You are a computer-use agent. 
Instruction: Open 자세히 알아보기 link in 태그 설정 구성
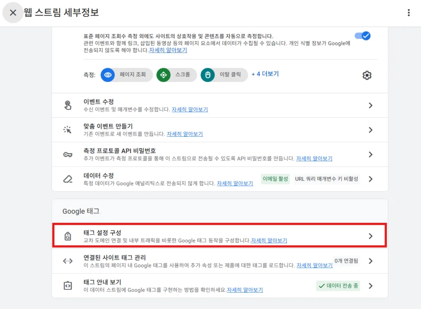click(x=269, y=240)
